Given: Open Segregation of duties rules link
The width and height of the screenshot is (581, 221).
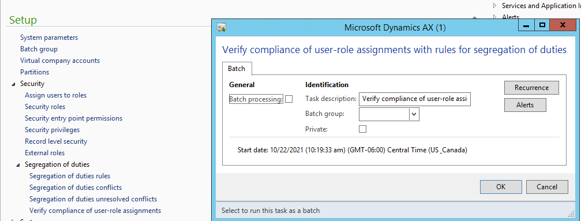Looking at the screenshot, I should click(70, 176).
